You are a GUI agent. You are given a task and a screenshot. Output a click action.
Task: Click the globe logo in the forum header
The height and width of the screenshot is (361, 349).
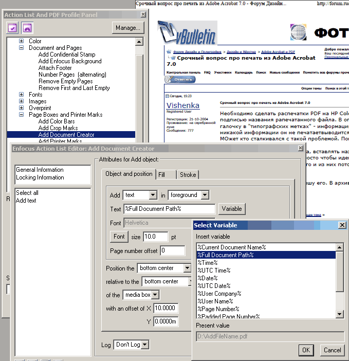[x=299, y=32]
